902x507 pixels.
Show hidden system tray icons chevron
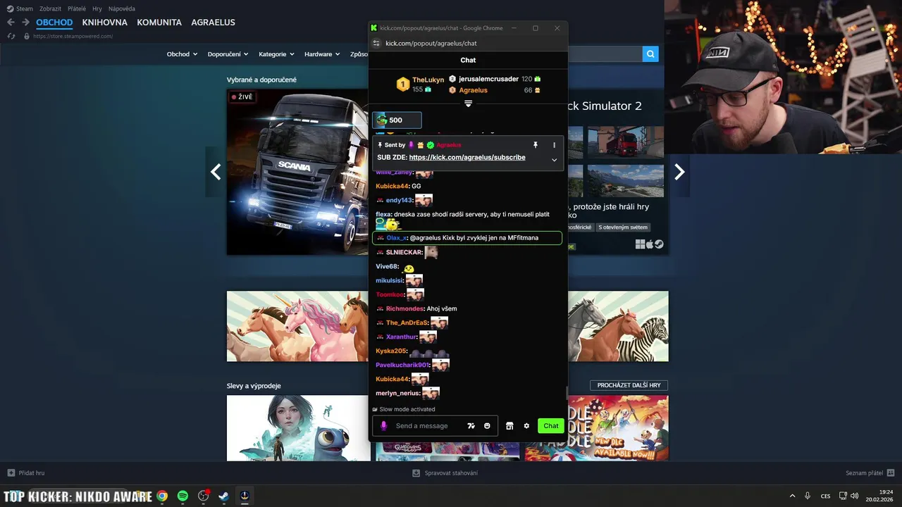pyautogui.click(x=792, y=496)
